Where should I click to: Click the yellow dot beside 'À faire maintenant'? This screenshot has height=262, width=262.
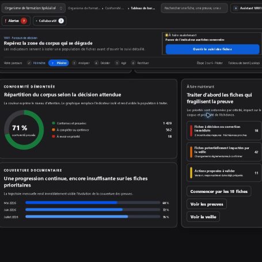point(166,35)
